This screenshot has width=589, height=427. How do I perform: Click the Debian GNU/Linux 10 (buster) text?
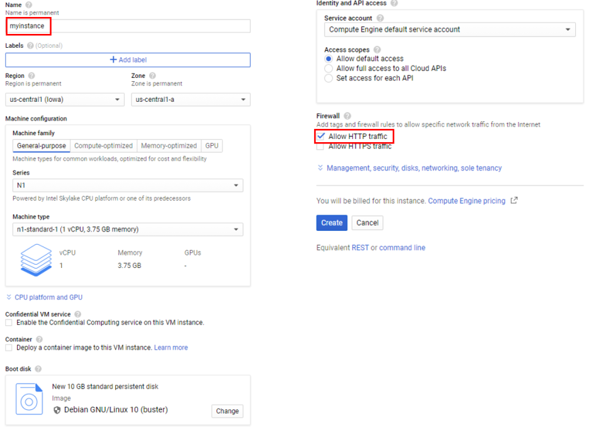[x=116, y=410]
